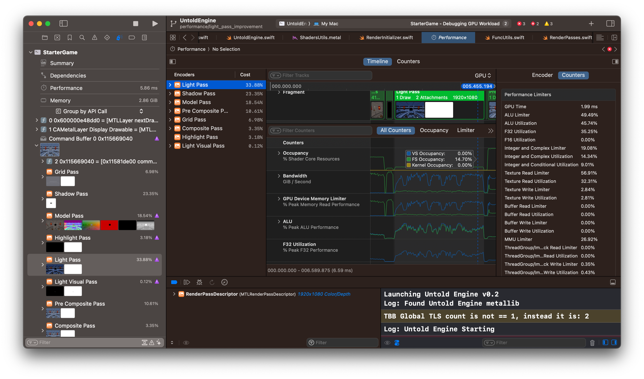Viewport: 644px width, 379px height.
Task: Switch to the Timeline tab
Action: [x=377, y=62]
